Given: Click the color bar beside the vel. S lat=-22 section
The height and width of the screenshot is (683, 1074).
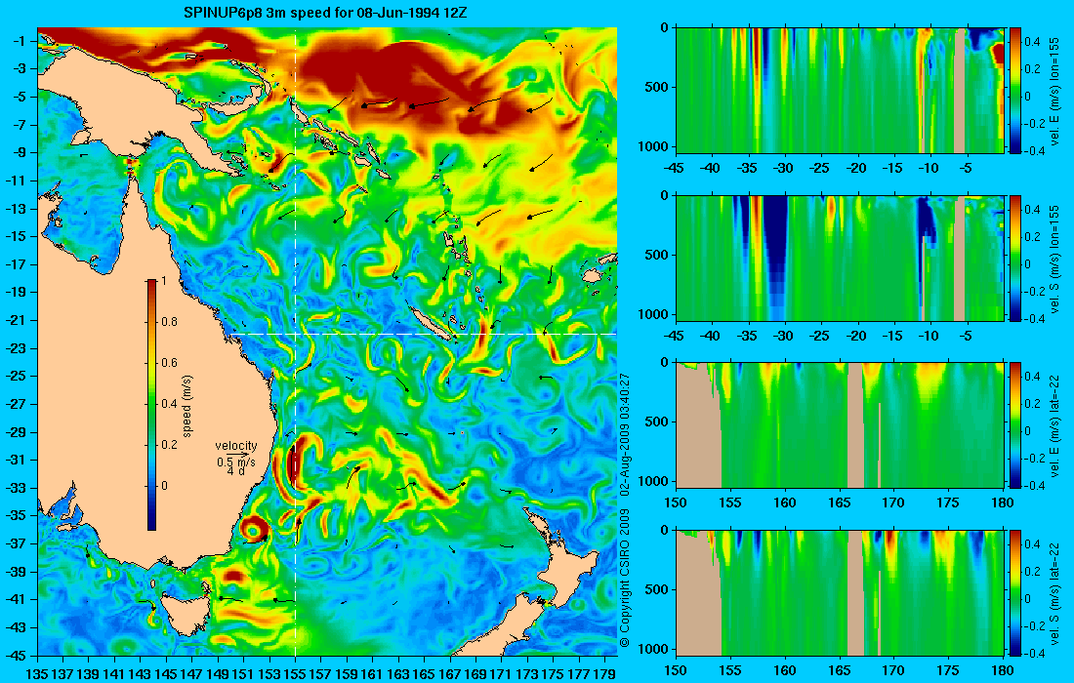Looking at the screenshot, I should 1015,592.
